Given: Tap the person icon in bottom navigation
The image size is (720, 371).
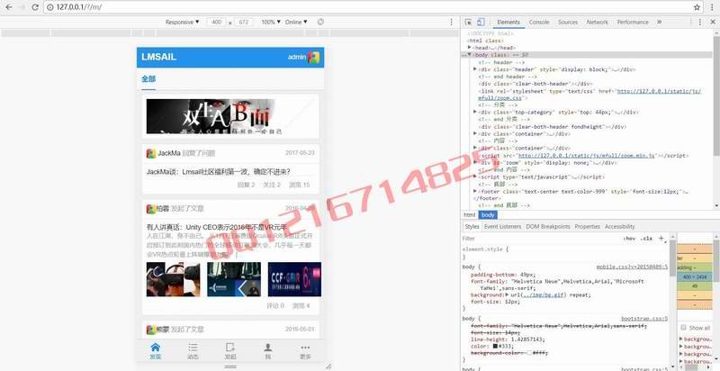Looking at the screenshot, I should (x=267, y=348).
